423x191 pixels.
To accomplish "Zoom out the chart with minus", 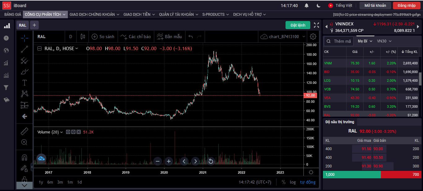I will 158,161.
